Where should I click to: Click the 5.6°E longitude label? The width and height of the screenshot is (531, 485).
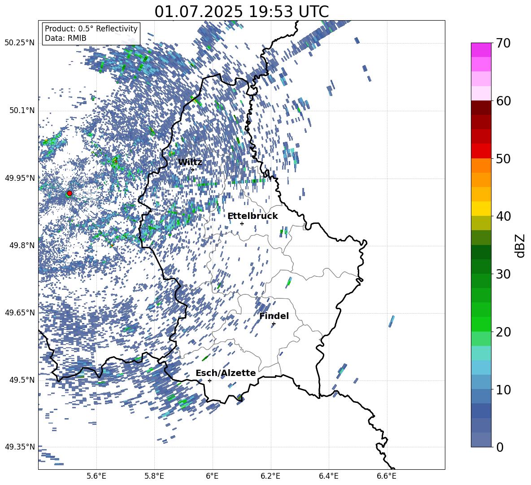pos(96,476)
